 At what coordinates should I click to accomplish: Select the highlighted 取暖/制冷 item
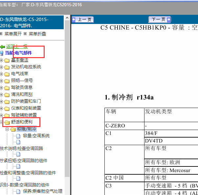click(x=27, y=129)
